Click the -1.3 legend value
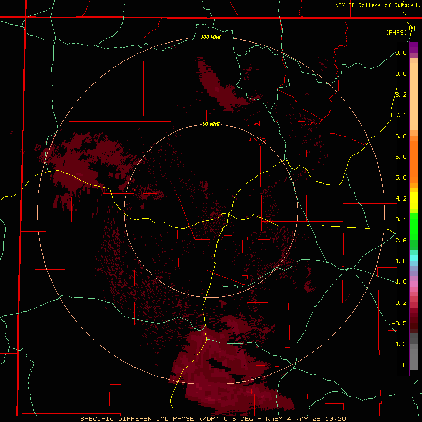The height and width of the screenshot is (422, 422). (x=399, y=344)
